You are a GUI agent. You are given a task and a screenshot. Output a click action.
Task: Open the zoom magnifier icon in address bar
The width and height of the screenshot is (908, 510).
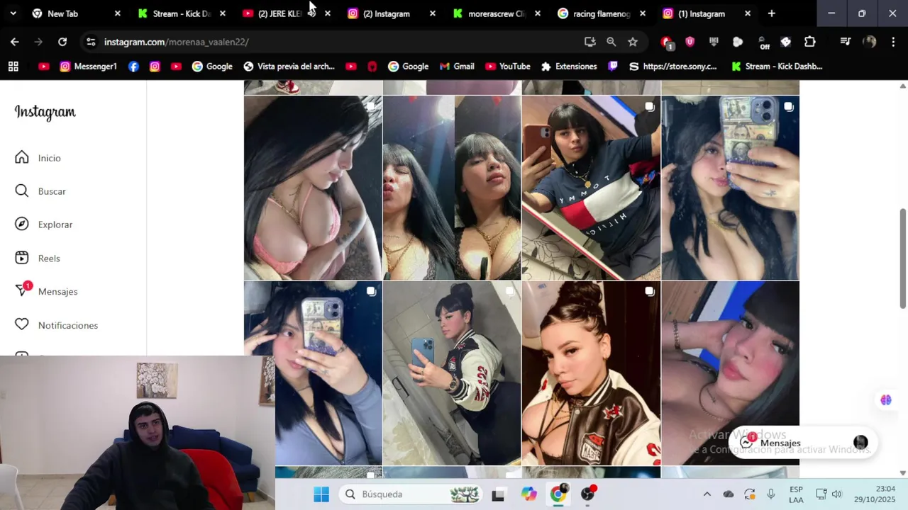pos(611,42)
